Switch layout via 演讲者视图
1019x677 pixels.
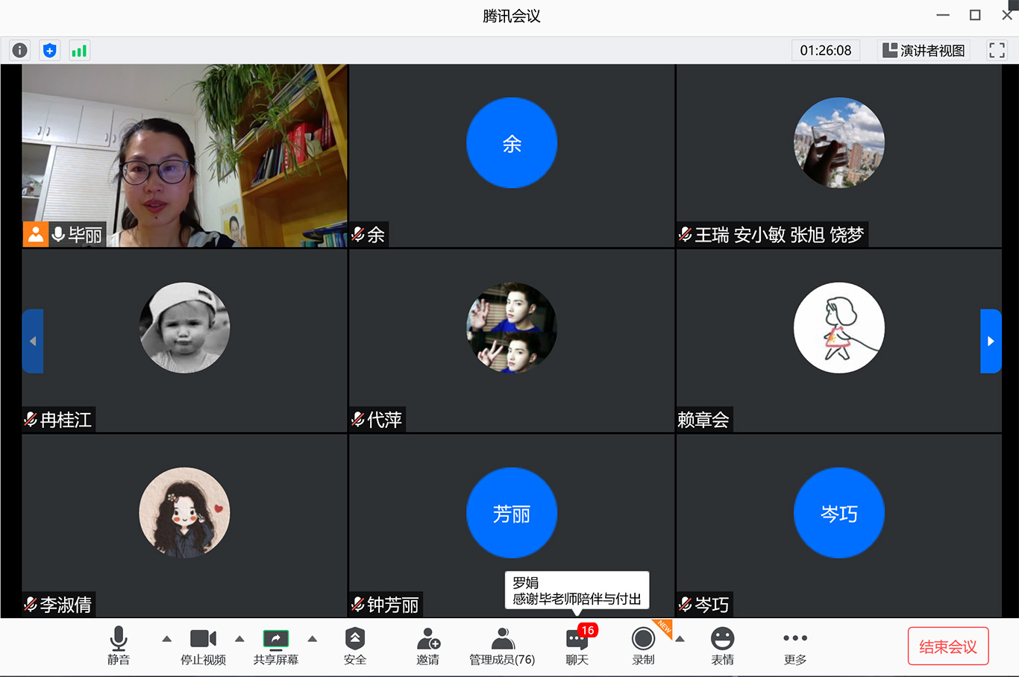924,50
